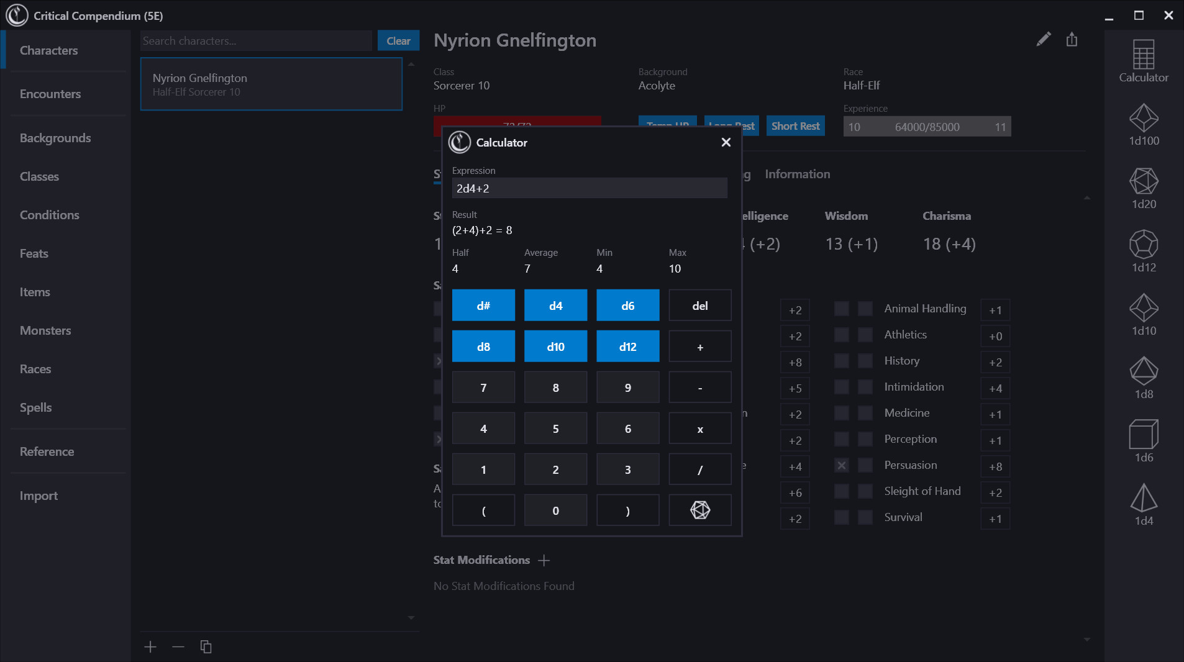Click the pencil icon to edit Nyrion Gnelfington
The width and height of the screenshot is (1184, 662).
[1044, 39]
